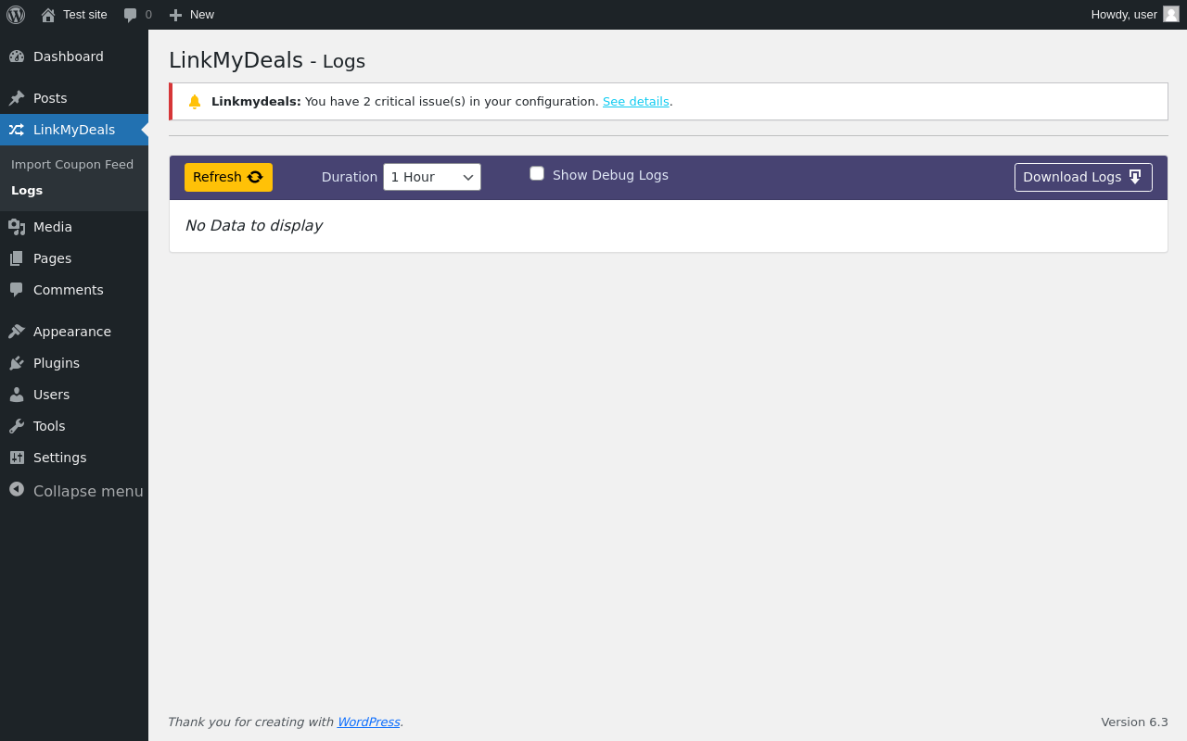Click the Appearance paintbrush icon
Image resolution: width=1187 pixels, height=741 pixels.
tap(17, 332)
